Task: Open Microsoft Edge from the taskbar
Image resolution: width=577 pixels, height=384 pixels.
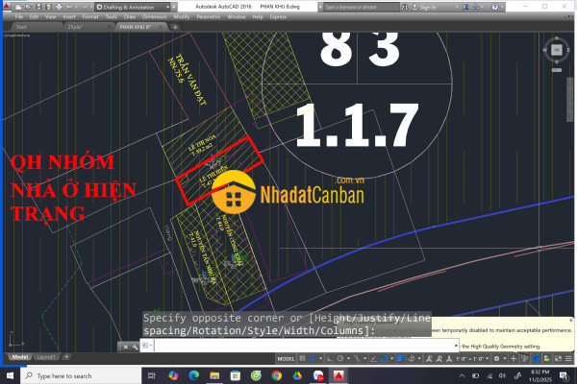Action: [193, 375]
